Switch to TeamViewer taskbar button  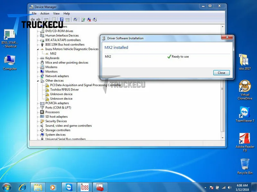point(69,187)
